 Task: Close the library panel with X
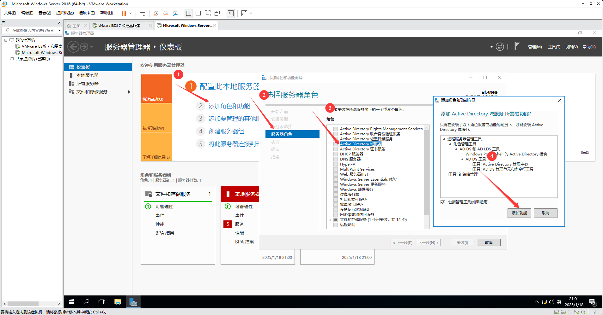click(59, 23)
